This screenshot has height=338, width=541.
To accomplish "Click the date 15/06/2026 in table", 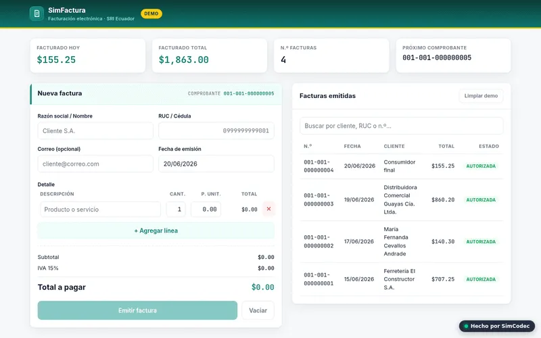I will pyautogui.click(x=359, y=279).
